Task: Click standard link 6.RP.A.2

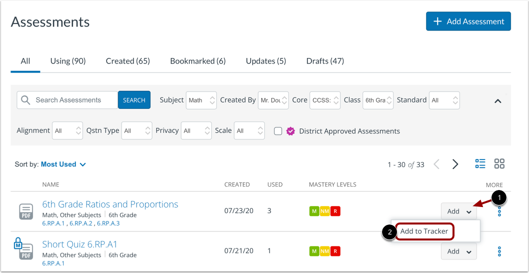Action: (81, 223)
